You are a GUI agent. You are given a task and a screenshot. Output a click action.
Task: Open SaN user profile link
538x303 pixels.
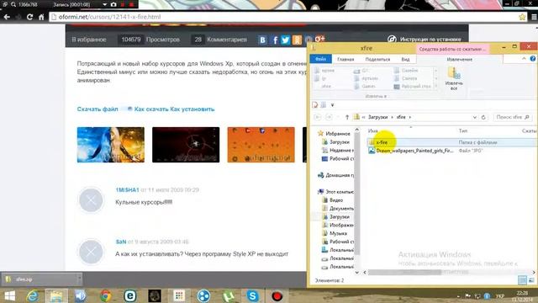tap(121, 242)
